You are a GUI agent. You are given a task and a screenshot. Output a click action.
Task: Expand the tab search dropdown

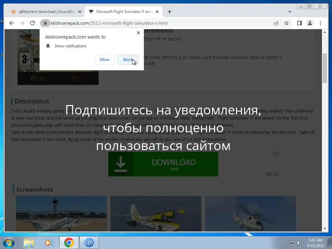tap(290, 12)
